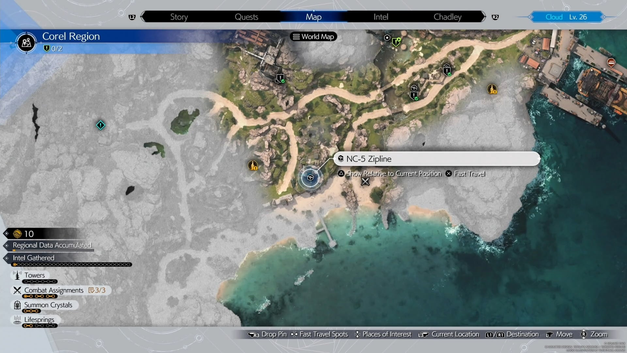Select the NC-5 Zipline fast travel icon

(311, 177)
